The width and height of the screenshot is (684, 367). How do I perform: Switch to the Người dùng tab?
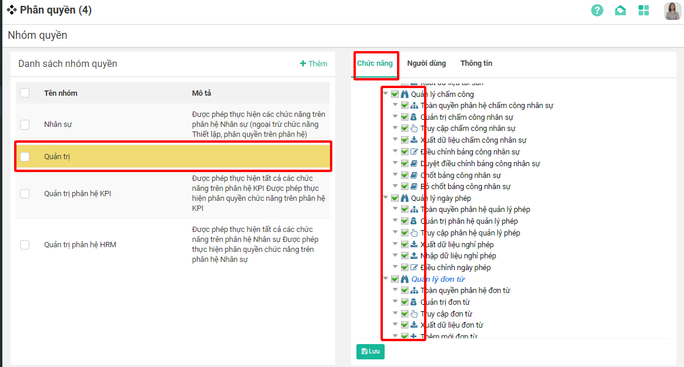pos(426,63)
